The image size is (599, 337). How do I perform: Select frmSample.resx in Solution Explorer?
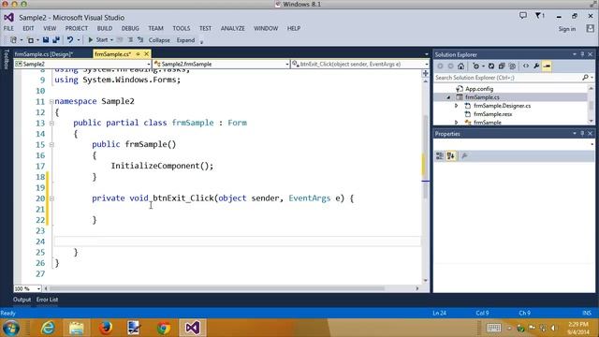(493, 114)
